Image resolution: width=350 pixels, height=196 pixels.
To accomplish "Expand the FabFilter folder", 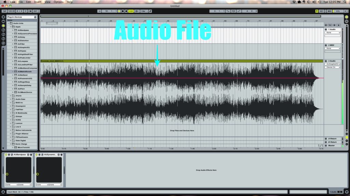I will [11, 110].
